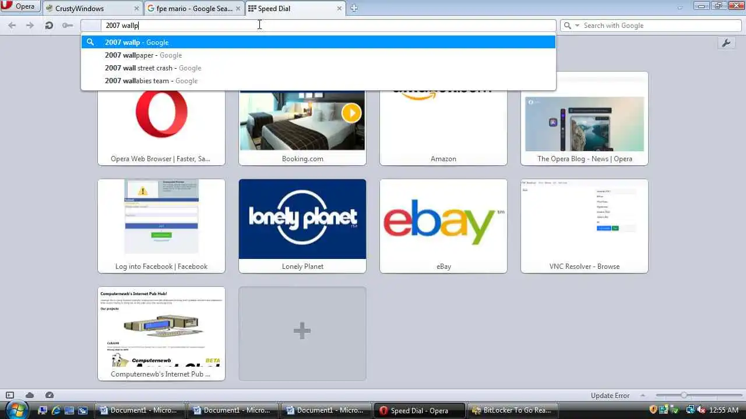Click the muted volume tray icon
Viewport: 746px width, 419px height.
pos(700,410)
